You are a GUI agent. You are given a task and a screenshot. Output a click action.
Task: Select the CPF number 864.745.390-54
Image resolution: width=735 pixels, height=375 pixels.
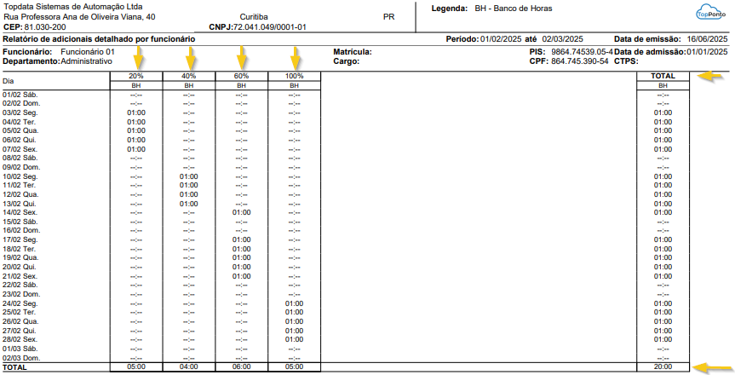tap(579, 62)
